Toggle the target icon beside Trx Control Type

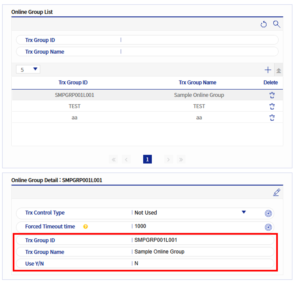point(268,213)
